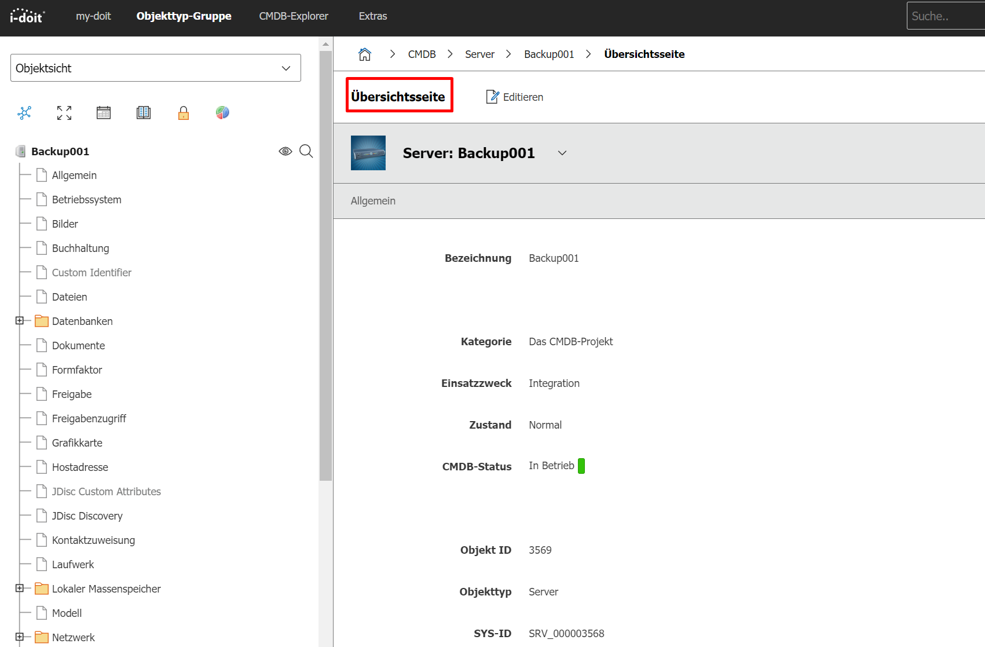Click into the Suche search field

click(945, 16)
